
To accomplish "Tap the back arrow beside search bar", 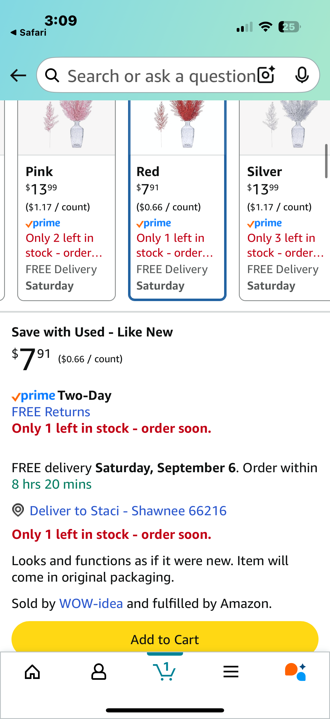I will 18,75.
